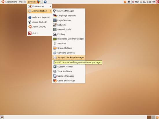This screenshot has height=119, width=159.
Task: Click the panel clock showing Mon Jul 23
Action: [145, 2]
